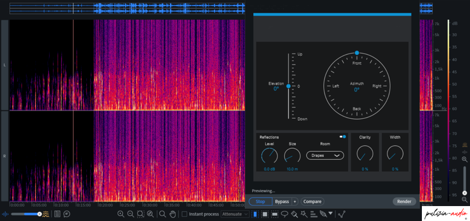Click the Up label of the elevation slider

(300, 55)
